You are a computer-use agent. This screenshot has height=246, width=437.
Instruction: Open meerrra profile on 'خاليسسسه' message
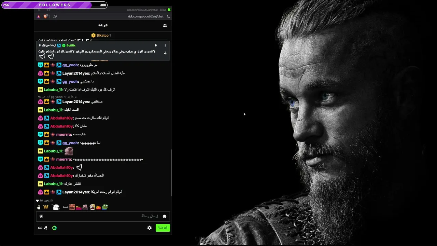[64, 134]
